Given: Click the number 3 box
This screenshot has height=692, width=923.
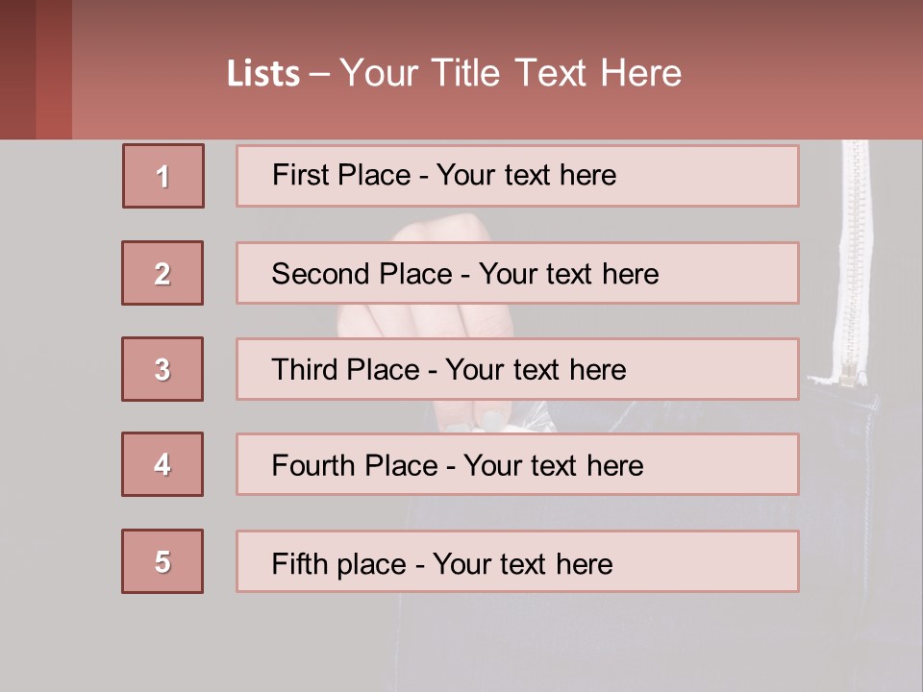Looking at the screenshot, I should [x=162, y=369].
